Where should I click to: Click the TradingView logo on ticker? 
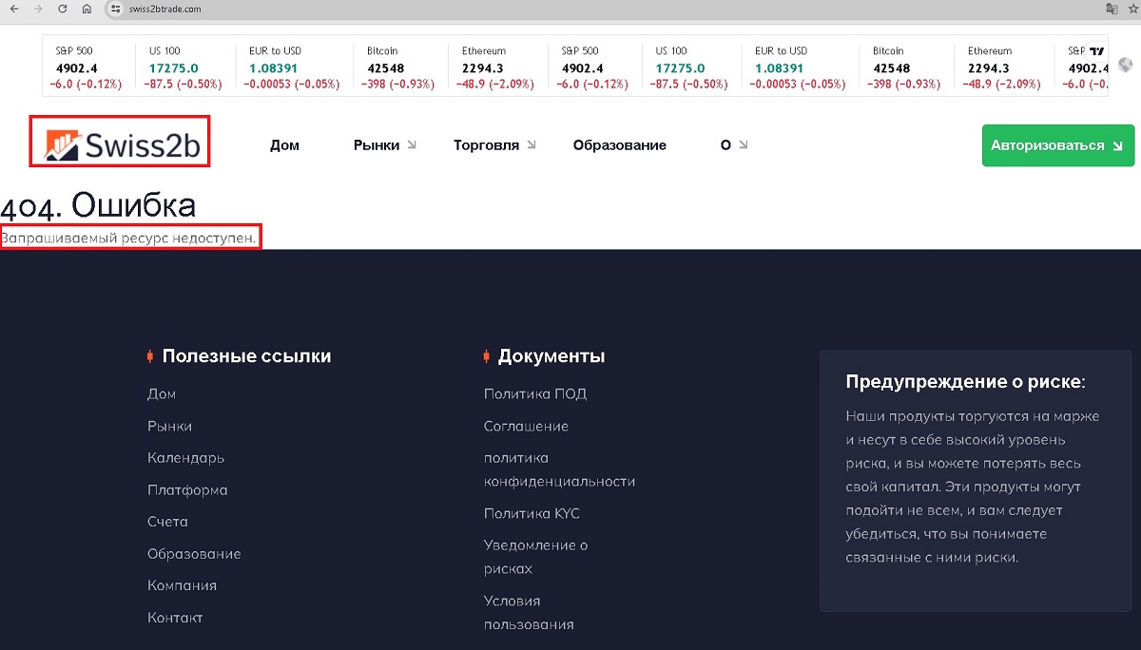[x=1096, y=51]
